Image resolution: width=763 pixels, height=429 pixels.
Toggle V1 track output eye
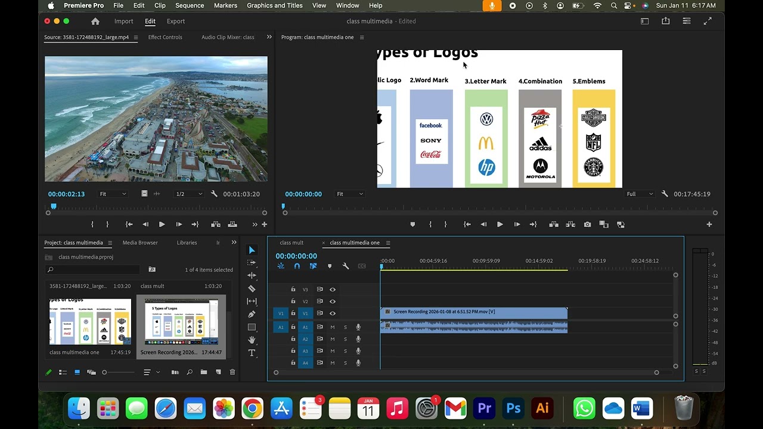click(x=333, y=313)
